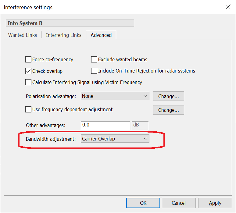Enable the Force co-frequency checkbox
236x213 pixels.
pos(28,59)
